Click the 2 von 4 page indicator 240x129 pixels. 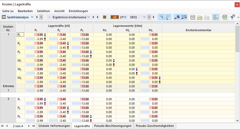[18, 126]
